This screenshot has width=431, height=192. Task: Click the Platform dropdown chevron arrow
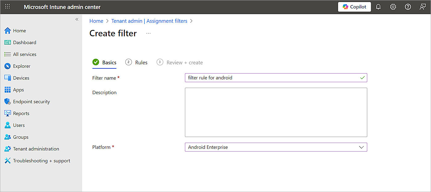pyautogui.click(x=362, y=147)
